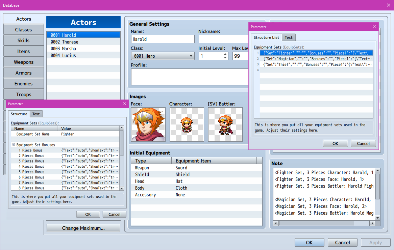Click OK in lower Structure Parameter dialog

[x=88, y=214]
